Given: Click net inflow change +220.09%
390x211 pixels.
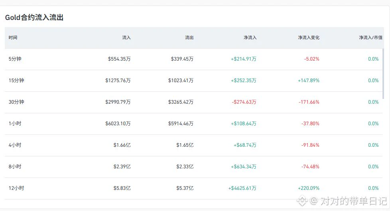Looking at the screenshot, I should [x=309, y=188].
